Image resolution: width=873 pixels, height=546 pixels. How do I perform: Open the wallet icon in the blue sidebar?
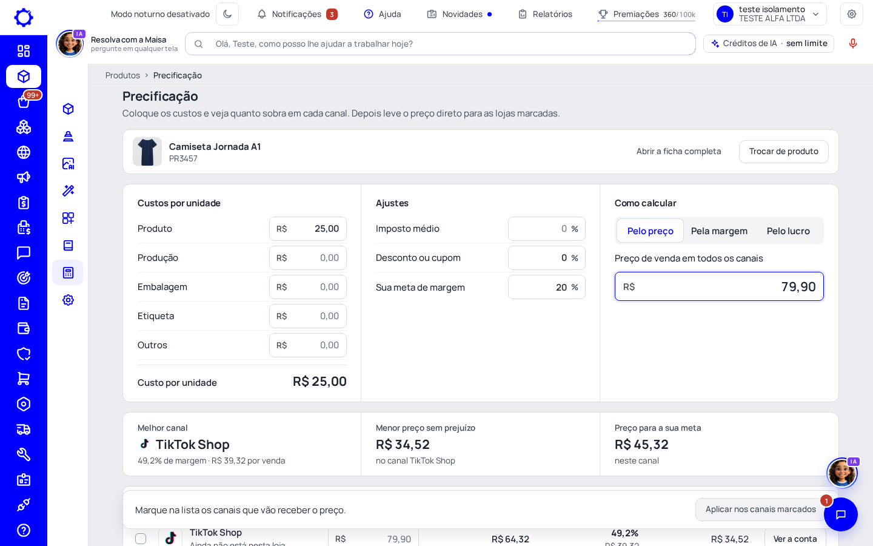coord(24,328)
